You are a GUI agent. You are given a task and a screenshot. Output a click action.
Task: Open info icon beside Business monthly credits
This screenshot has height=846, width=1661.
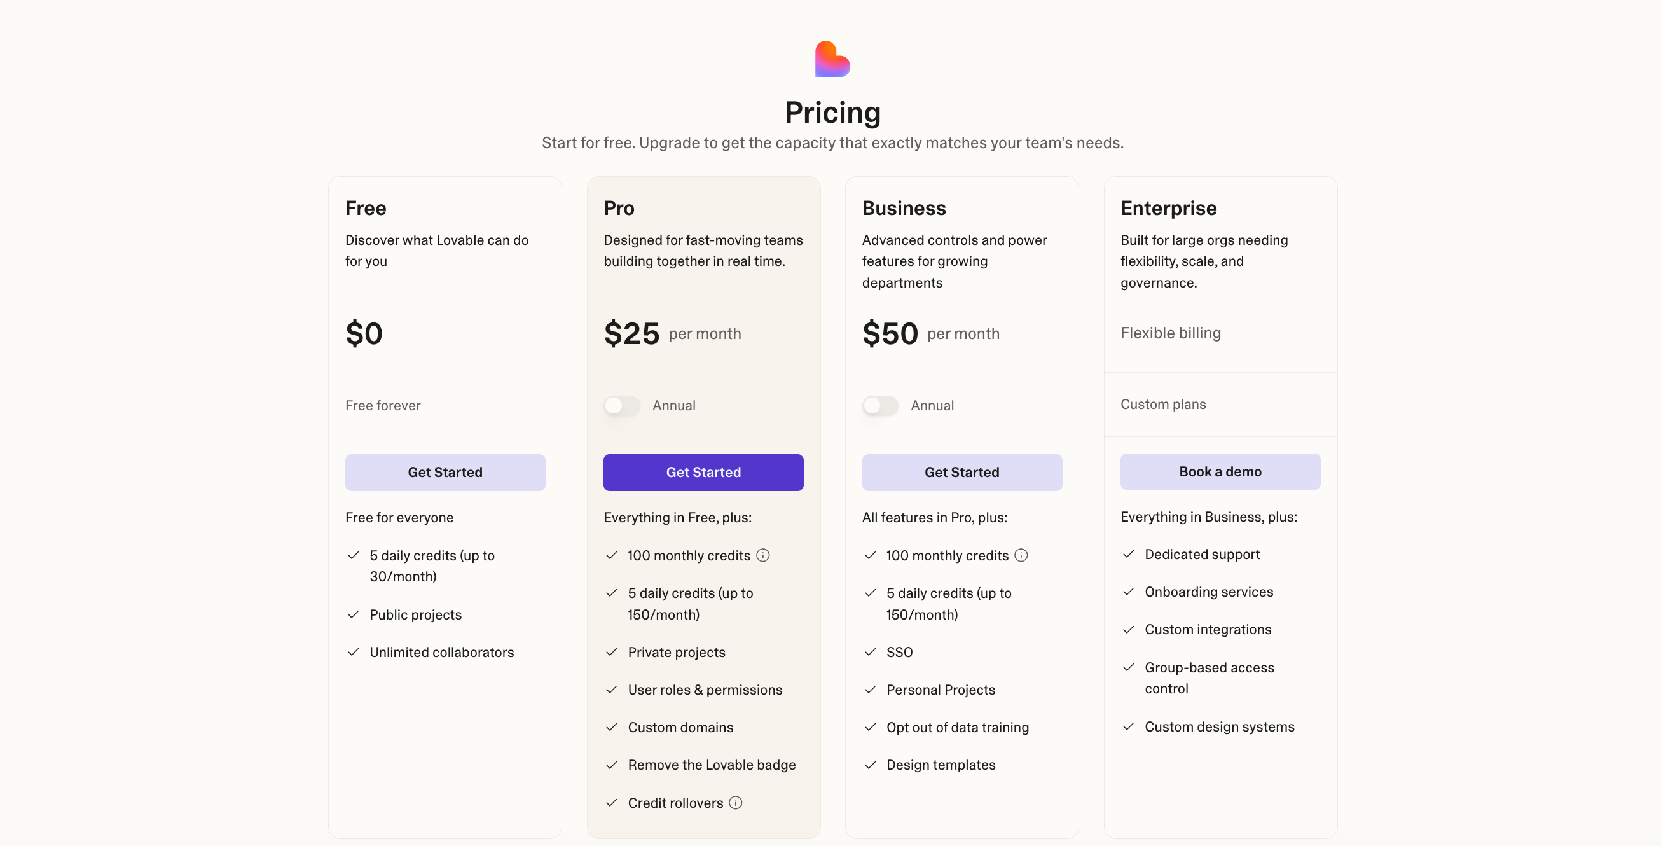pos(1021,555)
